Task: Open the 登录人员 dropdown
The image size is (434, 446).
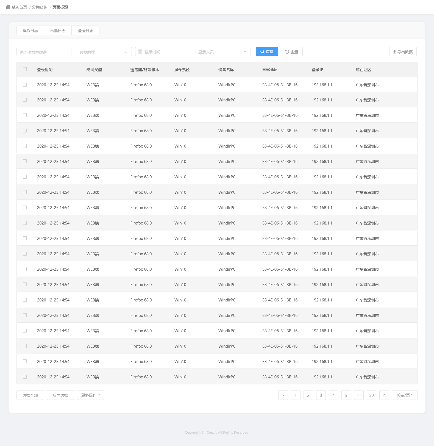Action: [223, 52]
